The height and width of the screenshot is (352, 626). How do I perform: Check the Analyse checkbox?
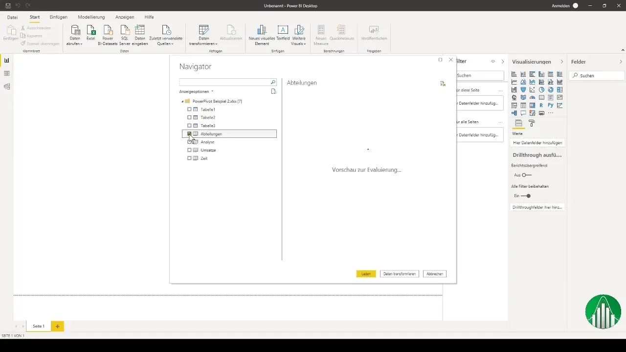click(189, 142)
